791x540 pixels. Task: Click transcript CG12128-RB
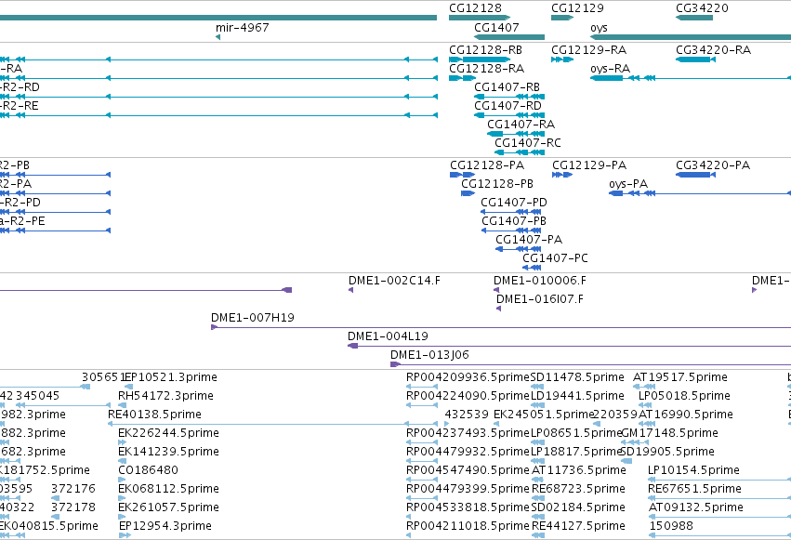pyautogui.click(x=485, y=50)
